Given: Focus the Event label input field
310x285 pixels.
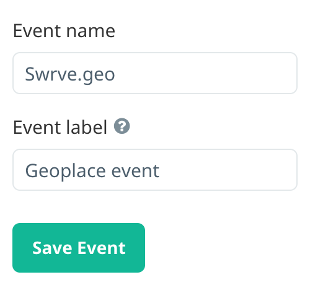Looking at the screenshot, I should pos(155,170).
